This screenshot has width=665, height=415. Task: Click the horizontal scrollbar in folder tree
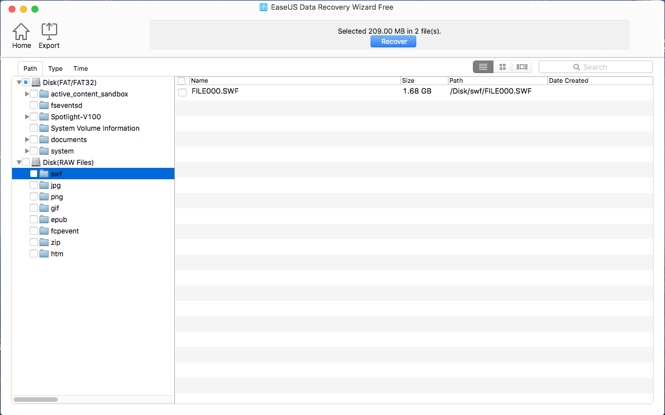click(35, 400)
